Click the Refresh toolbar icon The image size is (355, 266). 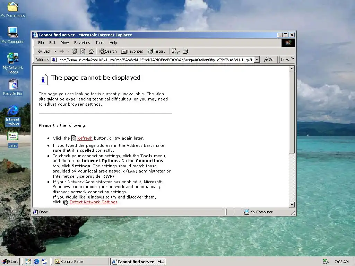click(83, 51)
